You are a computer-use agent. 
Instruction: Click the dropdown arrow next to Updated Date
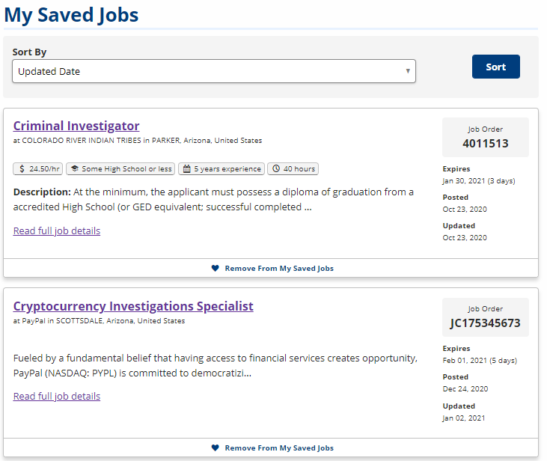(408, 71)
